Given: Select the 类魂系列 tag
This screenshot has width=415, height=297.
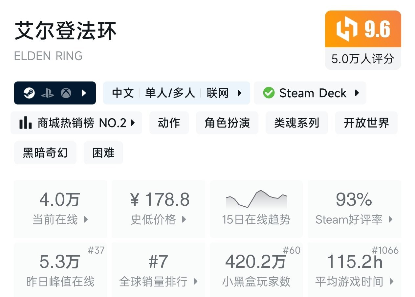Looking at the screenshot, I should click(296, 123).
